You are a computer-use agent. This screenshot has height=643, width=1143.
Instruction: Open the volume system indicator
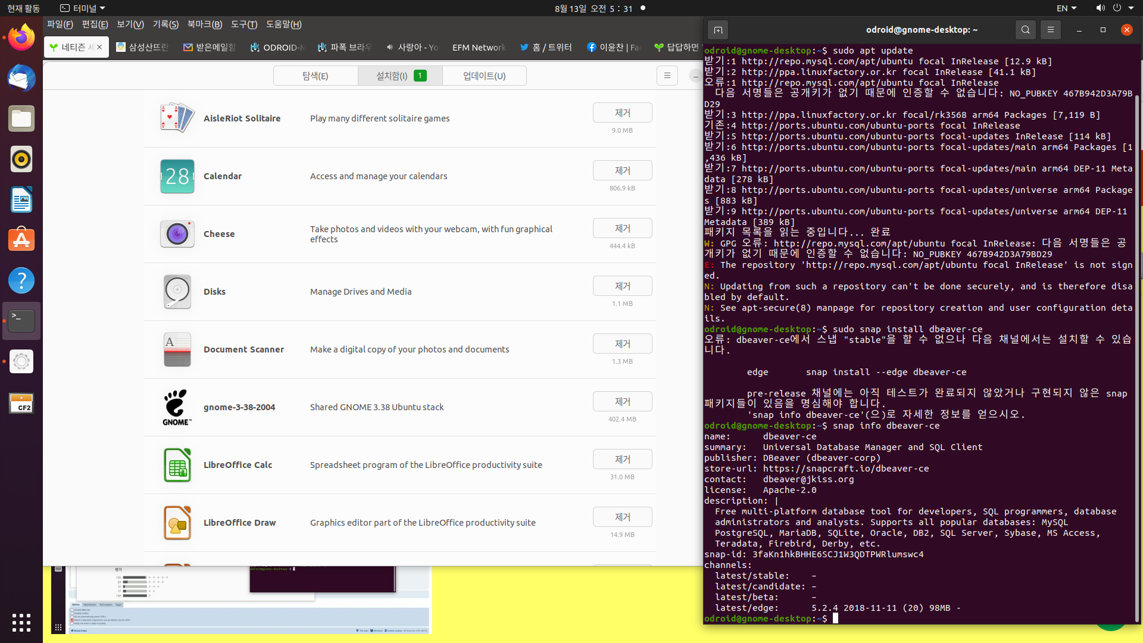[1100, 8]
